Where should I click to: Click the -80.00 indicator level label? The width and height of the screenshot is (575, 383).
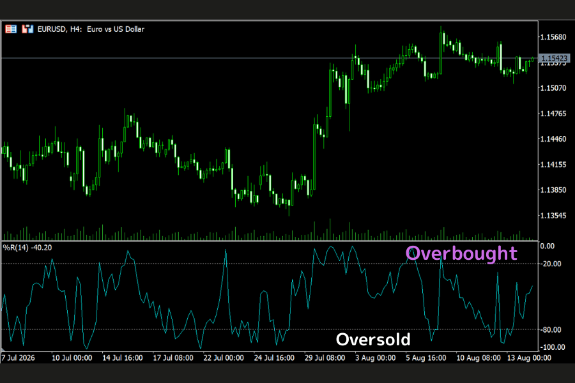(x=551, y=330)
